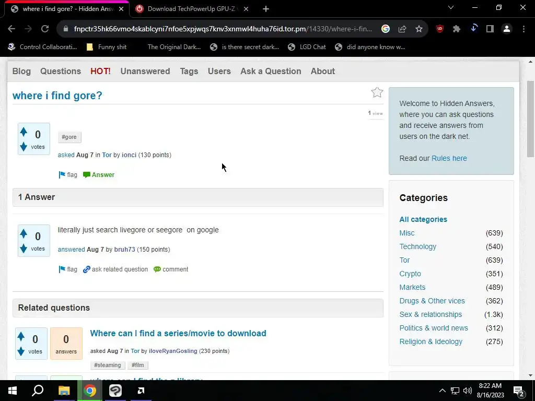The width and height of the screenshot is (535, 401).
Task: Click Ask a Question in navigation
Action: 271,71
